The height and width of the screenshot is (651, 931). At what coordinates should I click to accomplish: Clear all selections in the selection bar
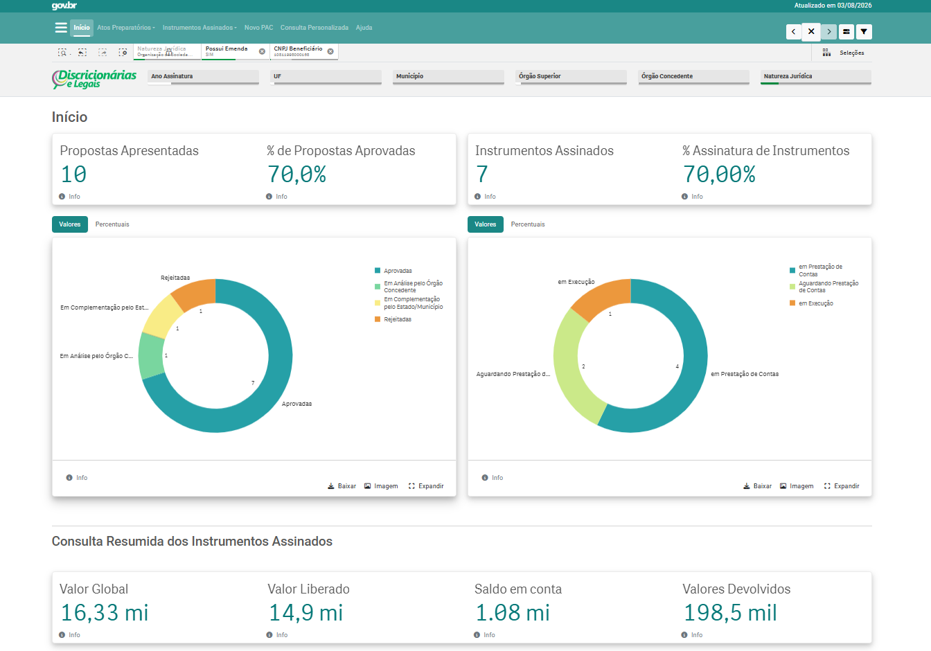click(x=123, y=53)
